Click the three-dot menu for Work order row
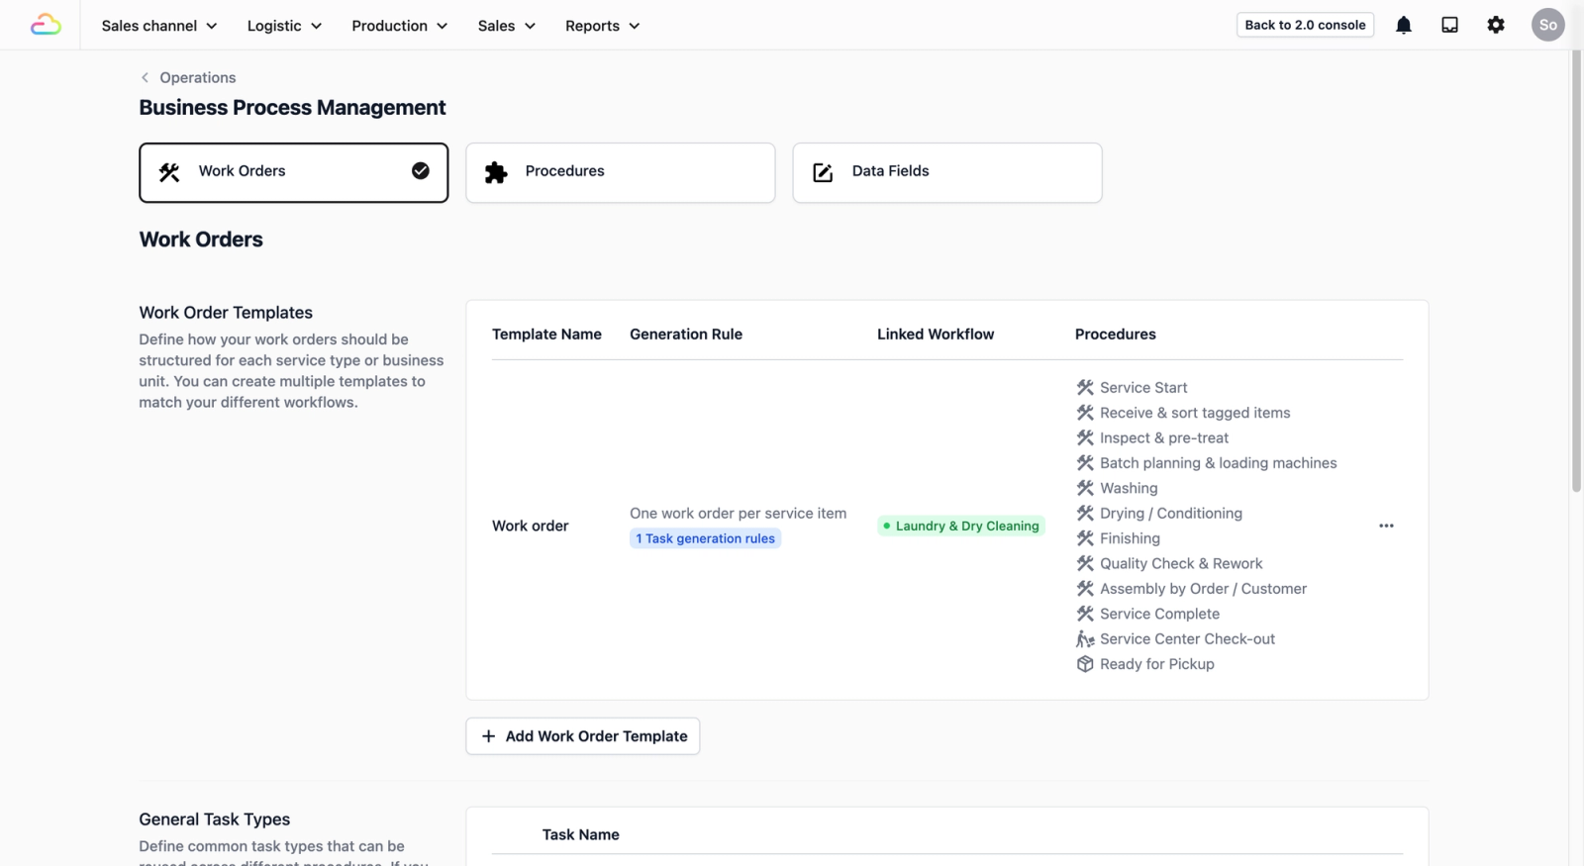This screenshot has width=1584, height=866. [x=1386, y=526]
